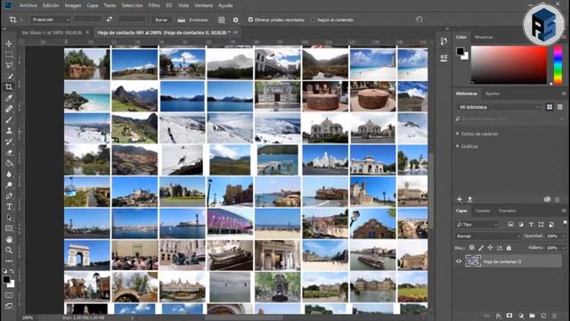Screen dimensions: 570x321
Task: Toggle lock image pixels brush icon
Action: tap(481, 248)
